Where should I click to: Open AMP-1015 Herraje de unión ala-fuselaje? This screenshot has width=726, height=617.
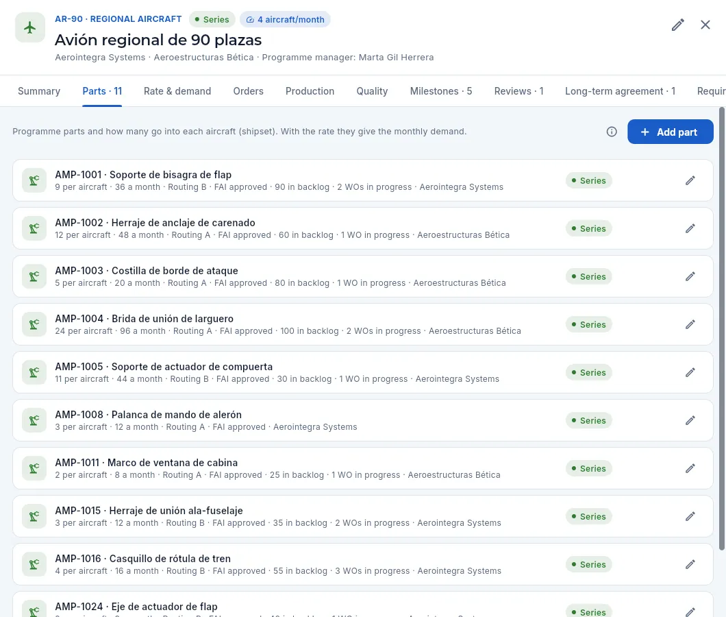point(362,516)
